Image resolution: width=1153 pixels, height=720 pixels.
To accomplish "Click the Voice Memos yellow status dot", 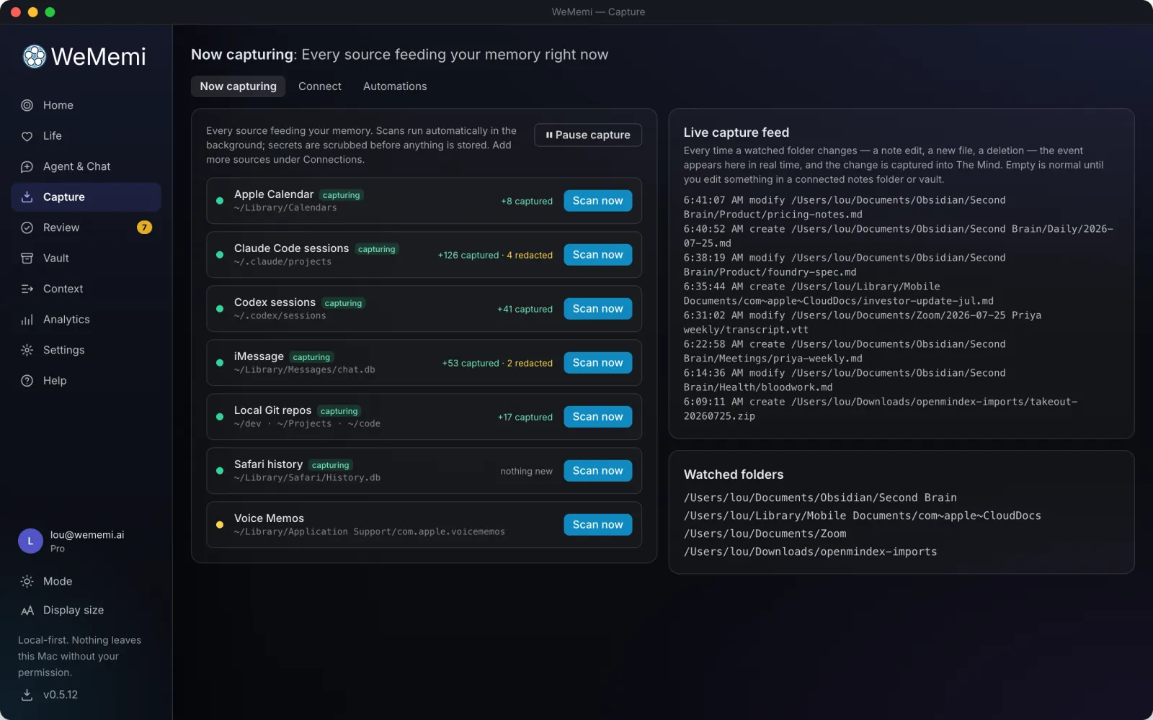I will coord(220,525).
